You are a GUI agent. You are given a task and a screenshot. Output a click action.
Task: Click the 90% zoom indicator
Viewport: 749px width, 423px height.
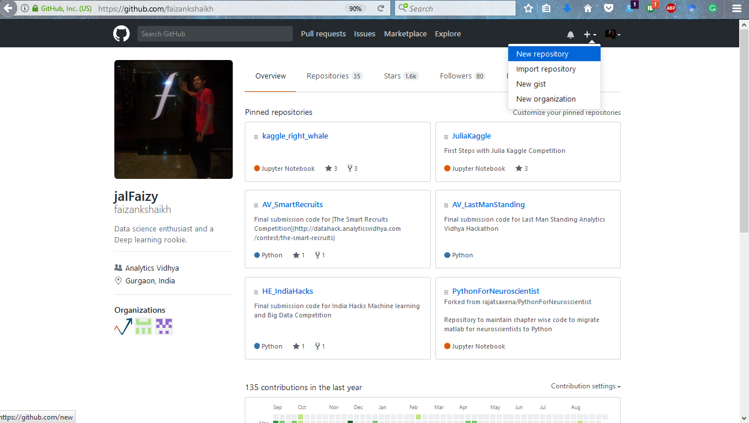tap(355, 9)
